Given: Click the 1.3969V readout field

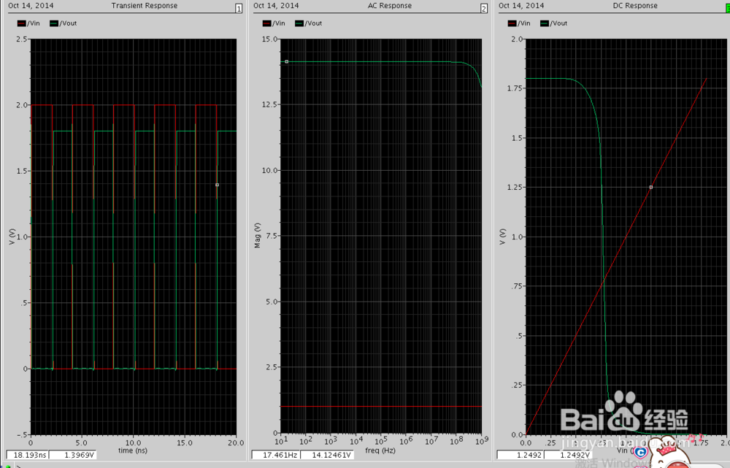Looking at the screenshot, I should point(72,455).
